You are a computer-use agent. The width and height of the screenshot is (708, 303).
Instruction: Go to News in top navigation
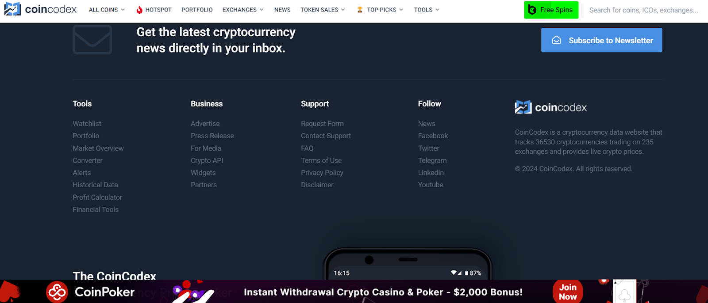pyautogui.click(x=282, y=10)
